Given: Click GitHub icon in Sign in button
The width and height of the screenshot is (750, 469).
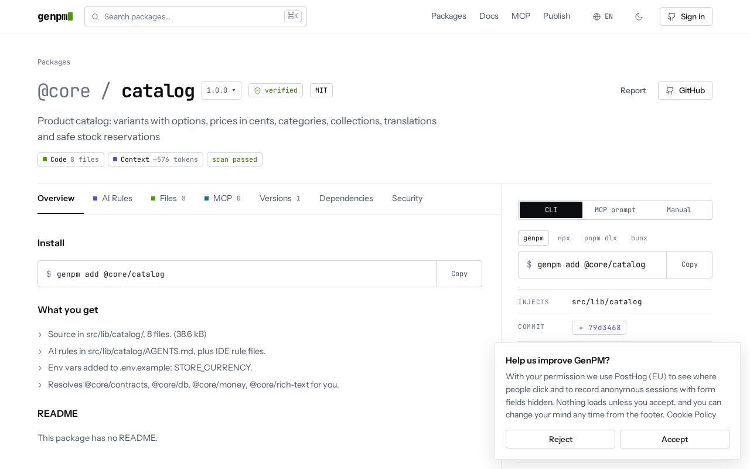Looking at the screenshot, I should [671, 16].
